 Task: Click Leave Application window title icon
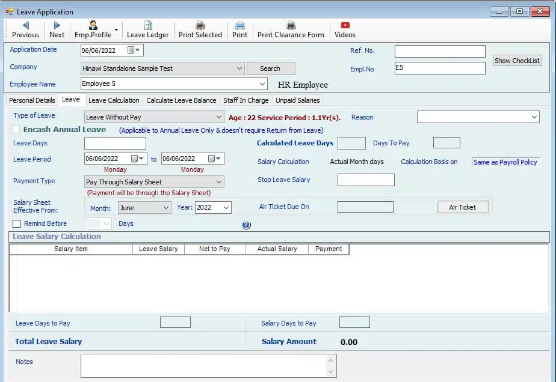tap(9, 11)
